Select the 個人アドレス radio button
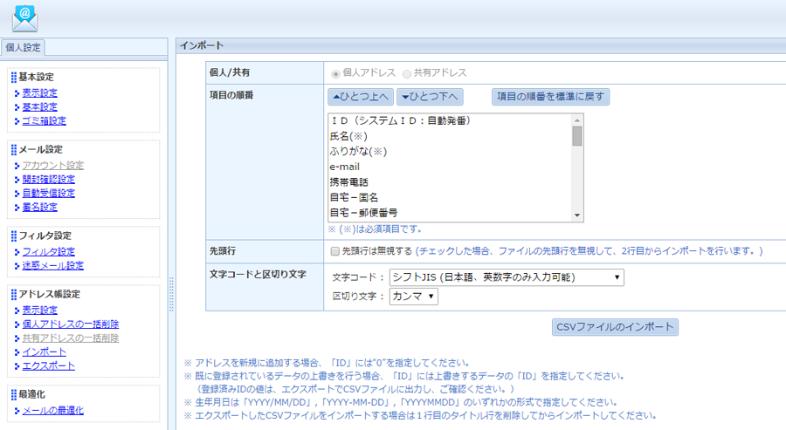Viewport: 786px width, 430px height. pos(335,73)
